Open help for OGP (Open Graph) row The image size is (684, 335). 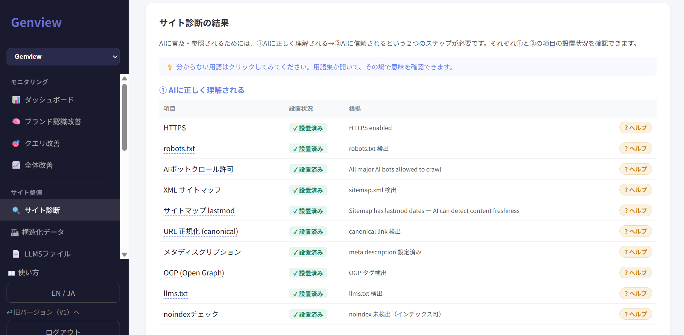pos(636,273)
